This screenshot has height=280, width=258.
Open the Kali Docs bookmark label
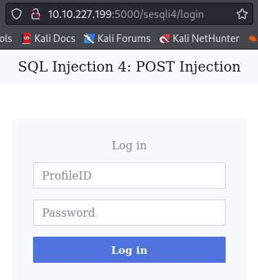(x=55, y=39)
